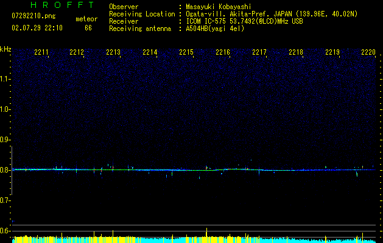Click the 2216 time marker
This screenshot has width=383, height=243.
223,52
